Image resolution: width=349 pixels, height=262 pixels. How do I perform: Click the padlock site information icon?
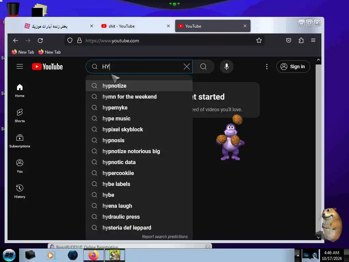click(79, 41)
